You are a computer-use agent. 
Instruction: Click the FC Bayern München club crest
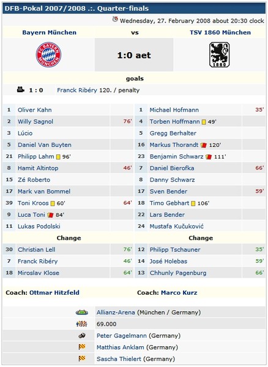click(48, 55)
